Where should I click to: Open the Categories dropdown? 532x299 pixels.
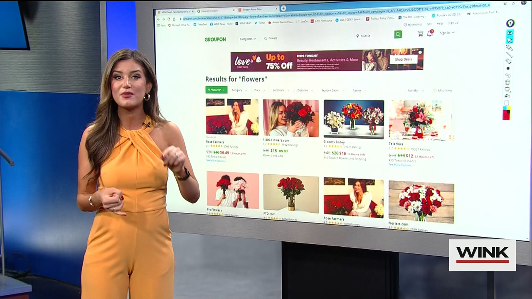click(247, 39)
